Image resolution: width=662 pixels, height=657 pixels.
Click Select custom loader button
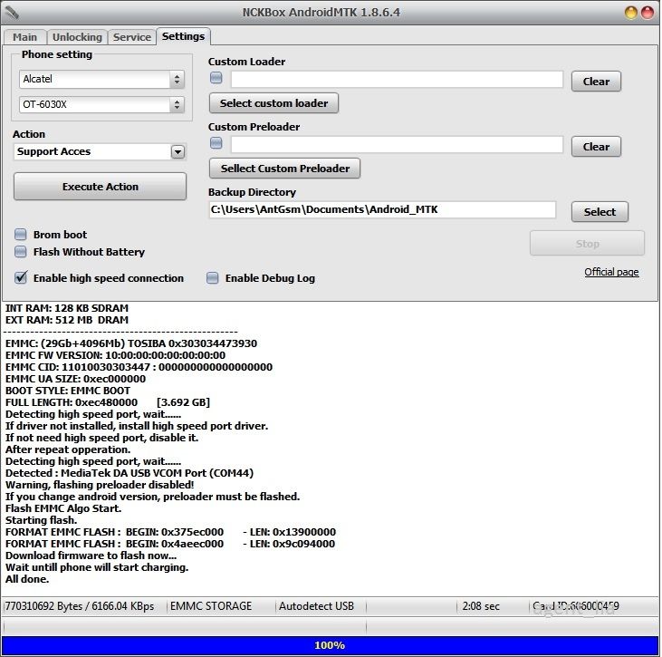[x=273, y=103]
